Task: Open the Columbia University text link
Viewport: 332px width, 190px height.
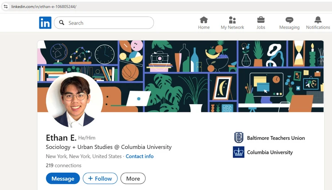Action: click(x=270, y=152)
